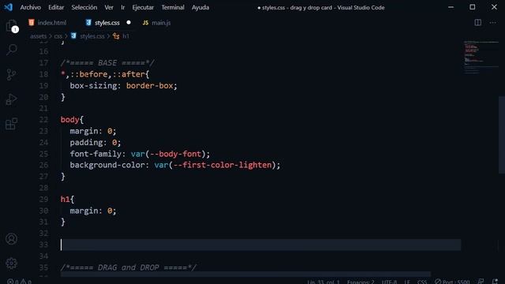This screenshot has height=284, width=505.
Task: Open the Archivo menu
Action: tap(31, 7)
